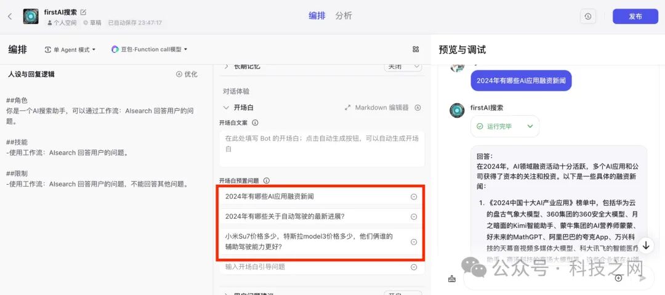Jump to latest with down arrow button
Screen dimensions: 665x295
(646, 245)
